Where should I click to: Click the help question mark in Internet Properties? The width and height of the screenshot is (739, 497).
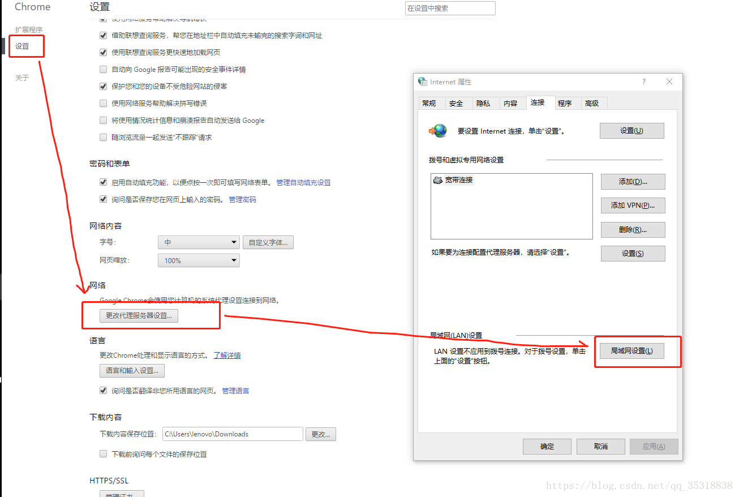[x=643, y=82]
